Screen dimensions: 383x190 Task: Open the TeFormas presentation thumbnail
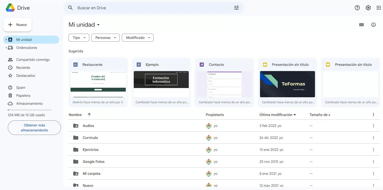click(287, 84)
